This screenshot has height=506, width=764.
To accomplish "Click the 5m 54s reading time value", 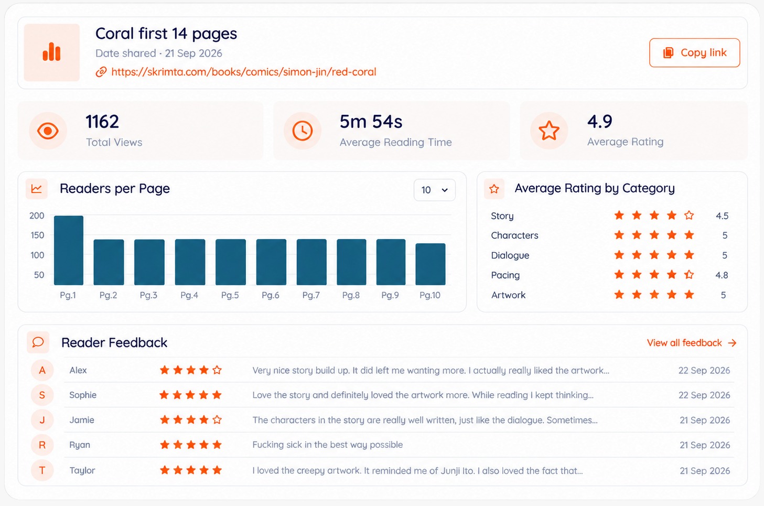I will [371, 122].
